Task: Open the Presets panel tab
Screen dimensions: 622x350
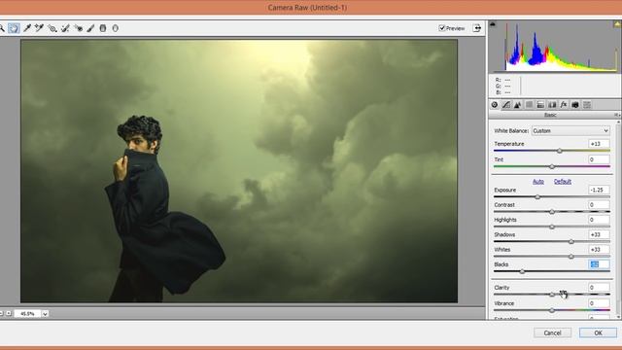Action: [587, 105]
